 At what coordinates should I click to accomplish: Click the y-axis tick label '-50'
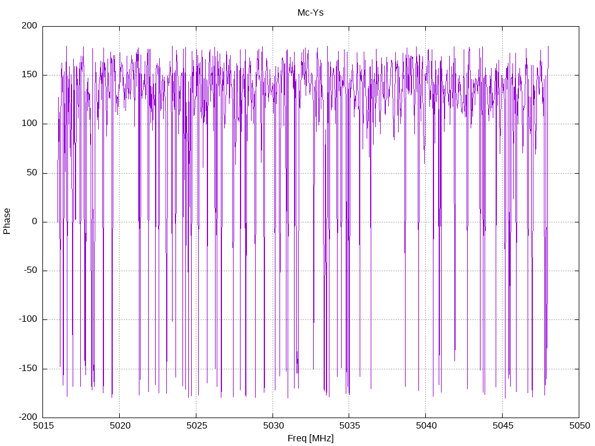pos(31,271)
